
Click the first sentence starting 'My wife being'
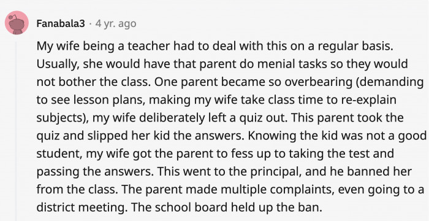[x=214, y=46]
